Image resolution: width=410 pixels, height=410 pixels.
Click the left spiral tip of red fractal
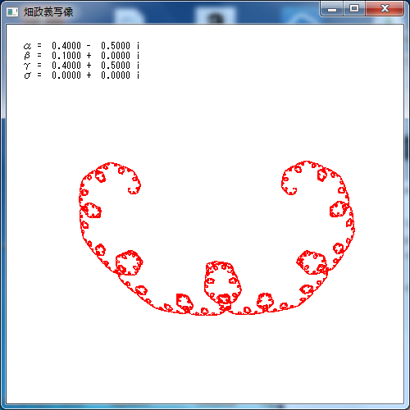click(133, 191)
